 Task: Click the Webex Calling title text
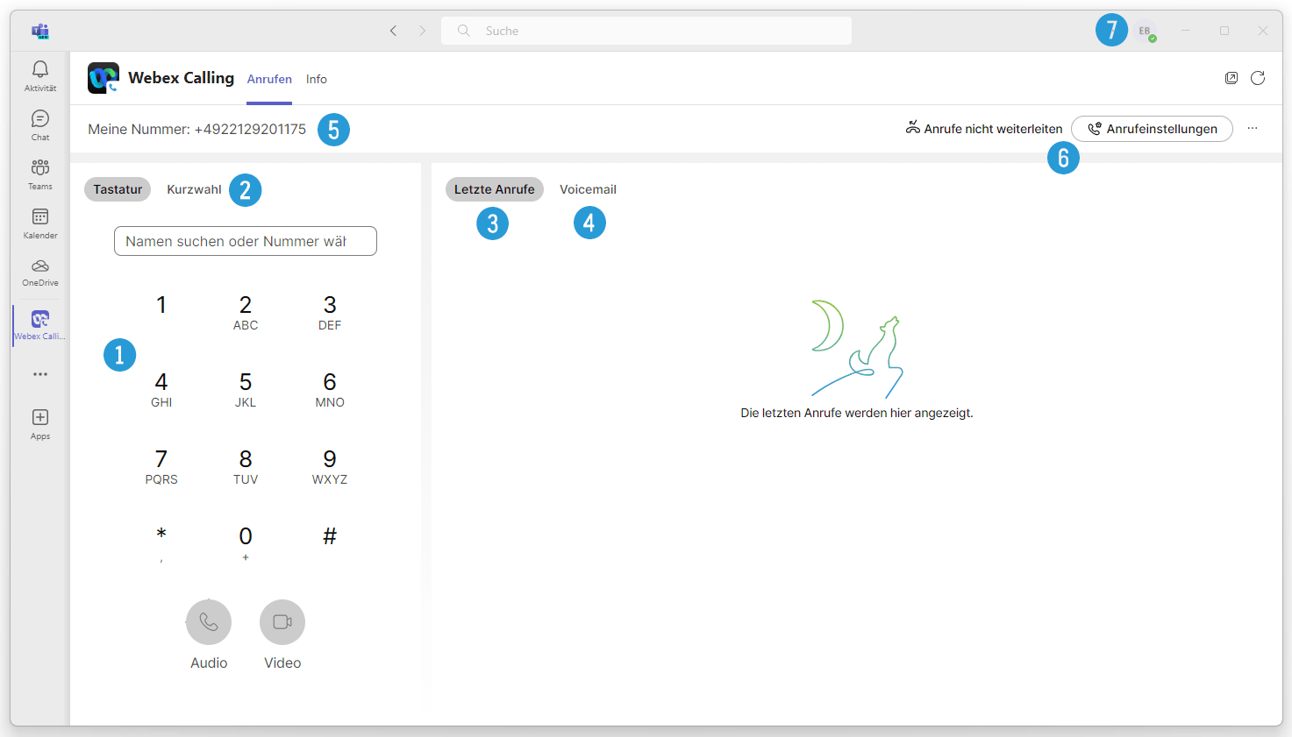click(182, 78)
